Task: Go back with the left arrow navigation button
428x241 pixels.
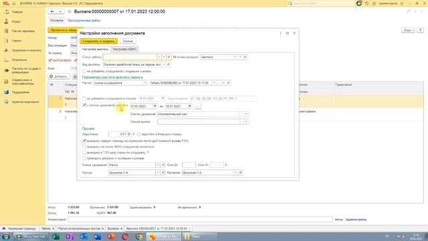Action: coord(52,11)
